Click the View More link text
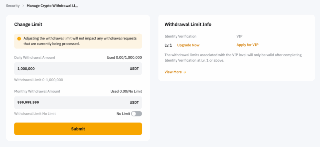This screenshot has width=320, height=147. point(173,72)
